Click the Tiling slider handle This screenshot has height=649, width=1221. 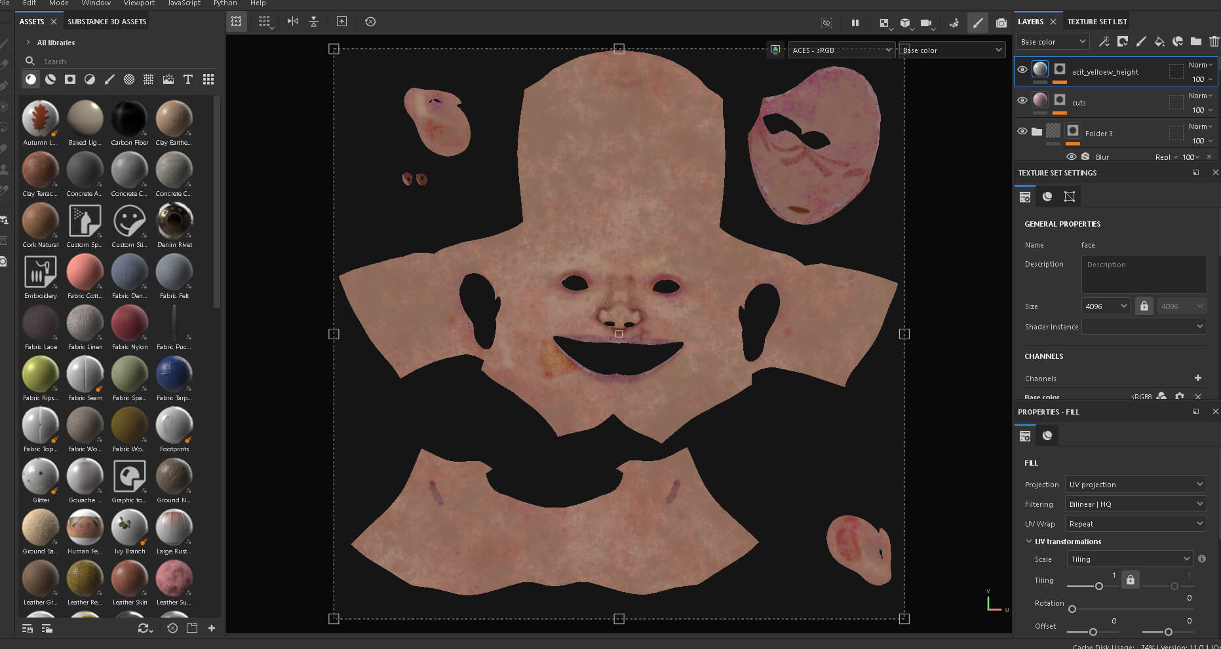1099,586
